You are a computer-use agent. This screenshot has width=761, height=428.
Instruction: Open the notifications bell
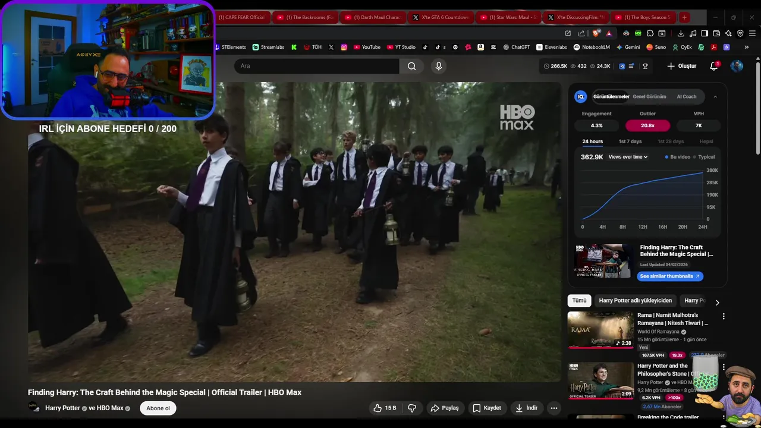click(x=714, y=66)
